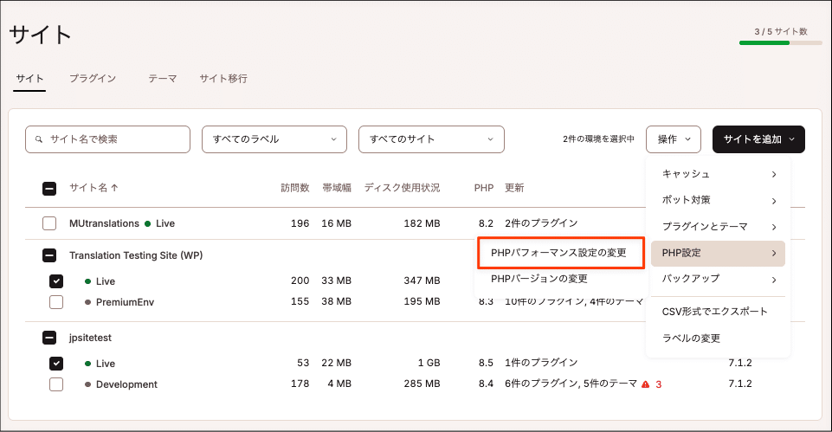
Task: Open the PremiumEnv environment
Action: [125, 302]
